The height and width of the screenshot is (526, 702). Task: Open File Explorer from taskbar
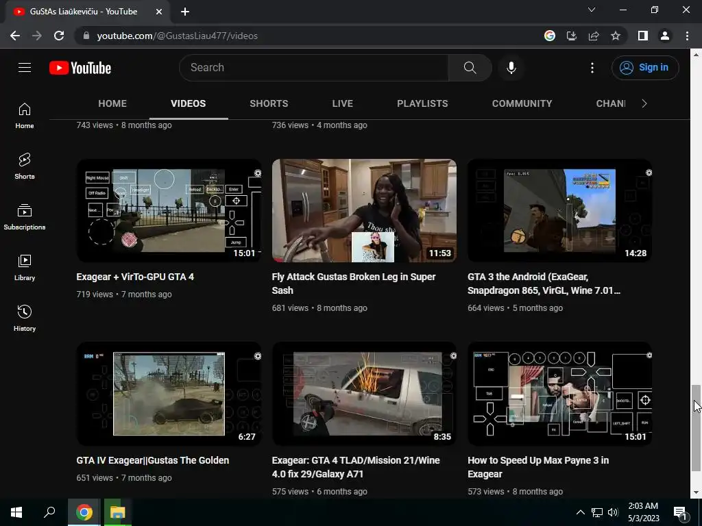117,512
